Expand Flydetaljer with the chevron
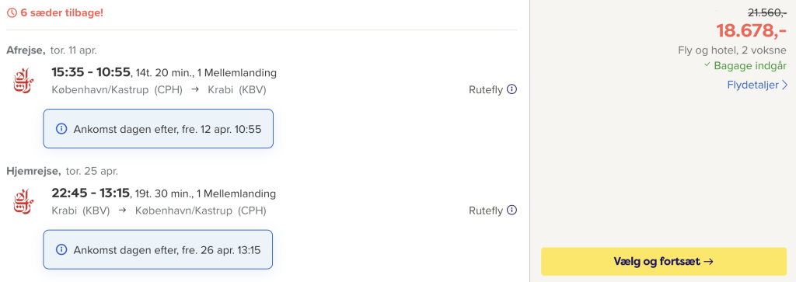Viewport: 796px width, 282px height. (x=785, y=85)
